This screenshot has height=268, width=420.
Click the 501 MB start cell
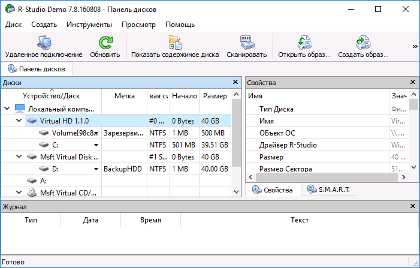185,145
